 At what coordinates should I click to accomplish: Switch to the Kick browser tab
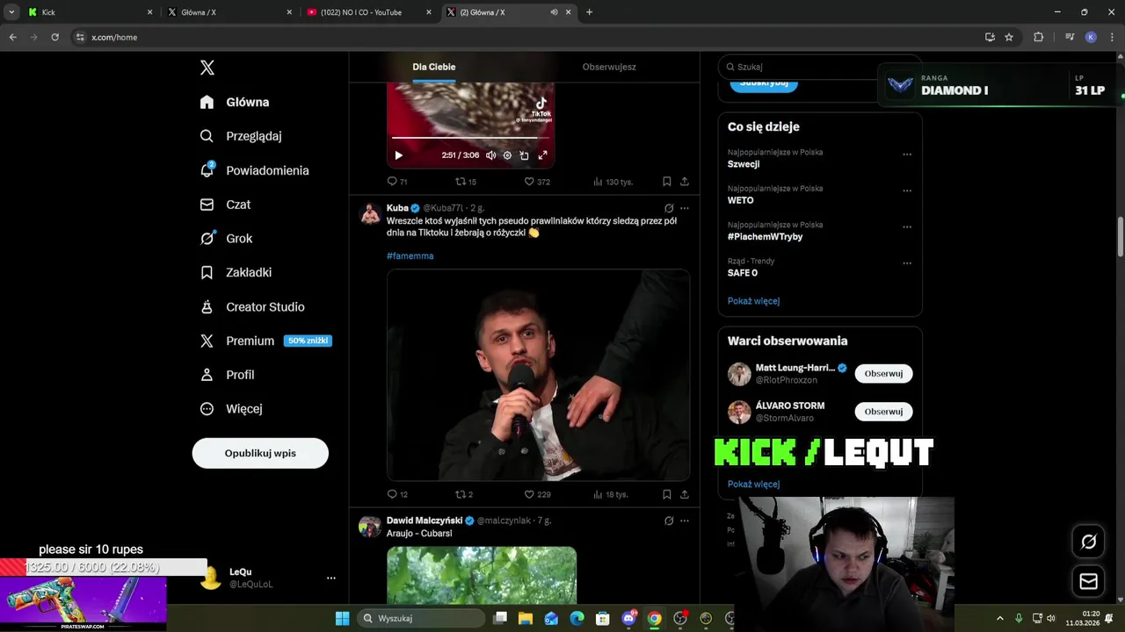pos(88,12)
